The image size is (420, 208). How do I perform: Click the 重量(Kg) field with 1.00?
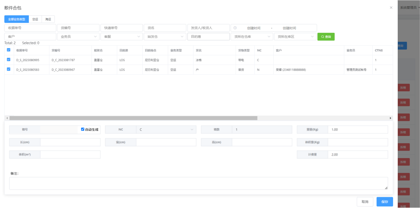(x=358, y=129)
